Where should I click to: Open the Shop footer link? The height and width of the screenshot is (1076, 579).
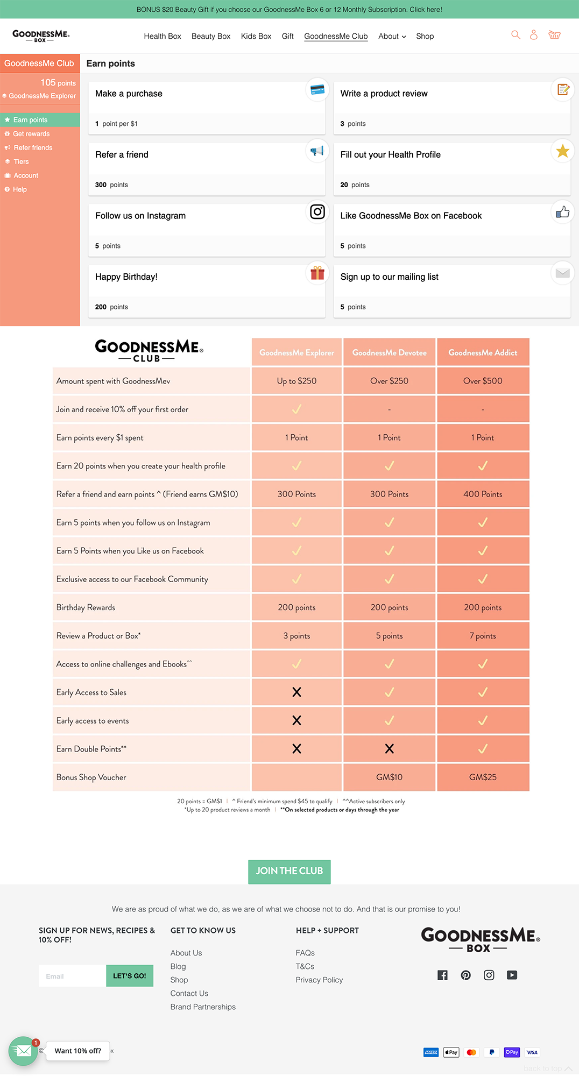pos(179,980)
